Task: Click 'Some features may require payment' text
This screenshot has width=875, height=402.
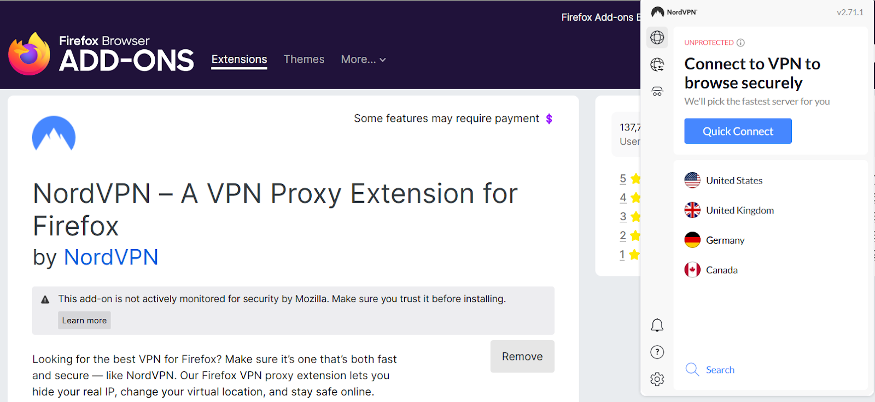Action: pyautogui.click(x=446, y=119)
